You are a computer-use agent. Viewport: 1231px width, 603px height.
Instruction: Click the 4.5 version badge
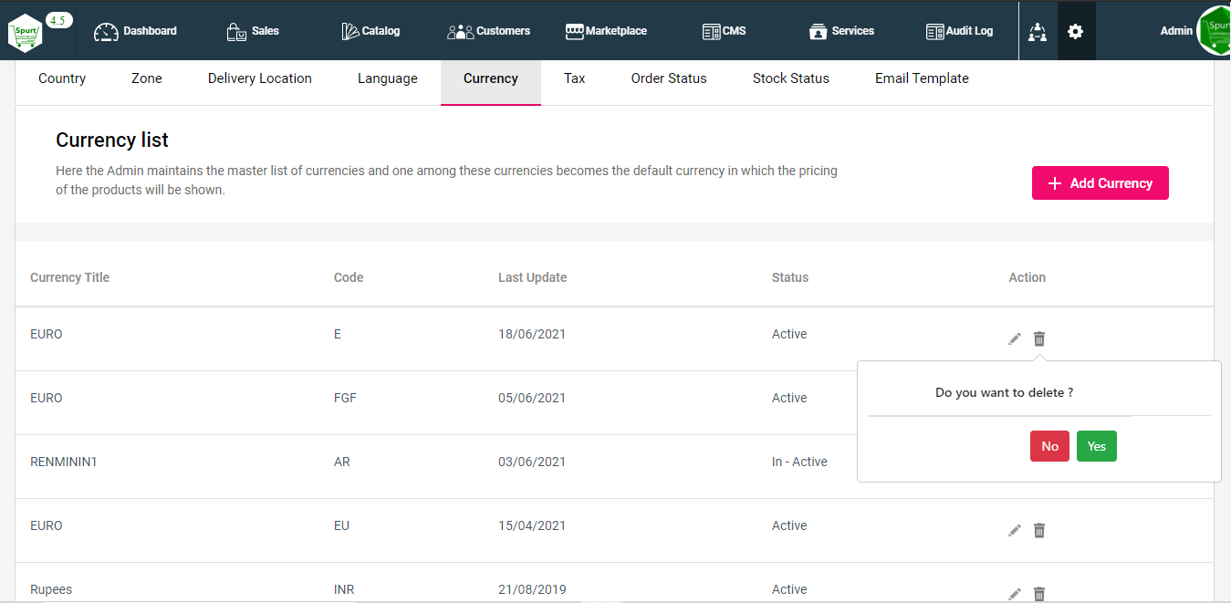click(x=58, y=20)
